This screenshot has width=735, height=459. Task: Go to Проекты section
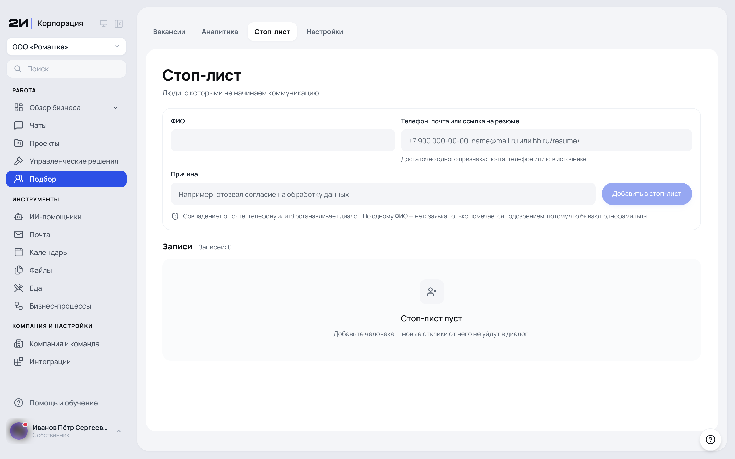point(66,143)
